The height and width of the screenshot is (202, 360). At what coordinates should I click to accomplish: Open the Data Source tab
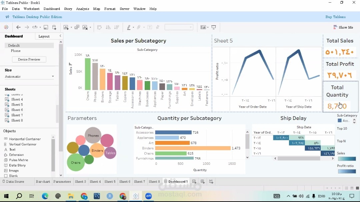point(13,181)
